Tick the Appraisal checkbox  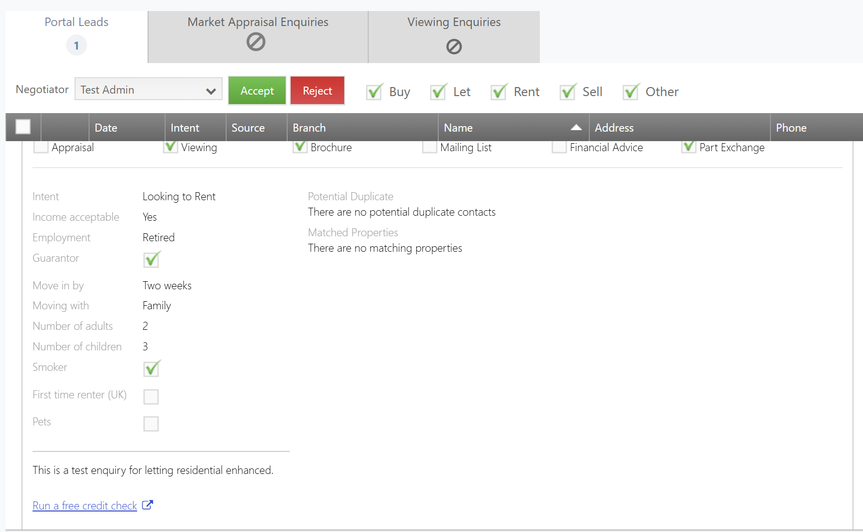41,147
